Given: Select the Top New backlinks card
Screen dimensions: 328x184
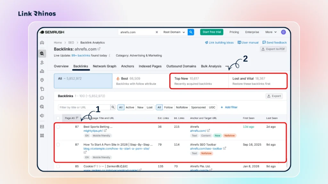Looking at the screenshot, I should click(199, 81).
